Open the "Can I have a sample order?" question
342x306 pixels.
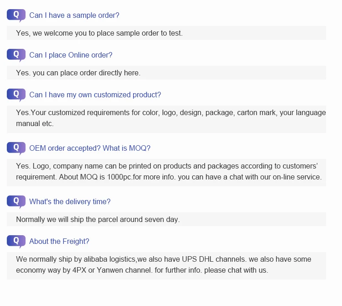pyautogui.click(x=74, y=16)
